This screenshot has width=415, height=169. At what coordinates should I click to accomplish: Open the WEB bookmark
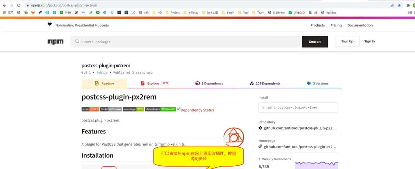click(x=65, y=13)
